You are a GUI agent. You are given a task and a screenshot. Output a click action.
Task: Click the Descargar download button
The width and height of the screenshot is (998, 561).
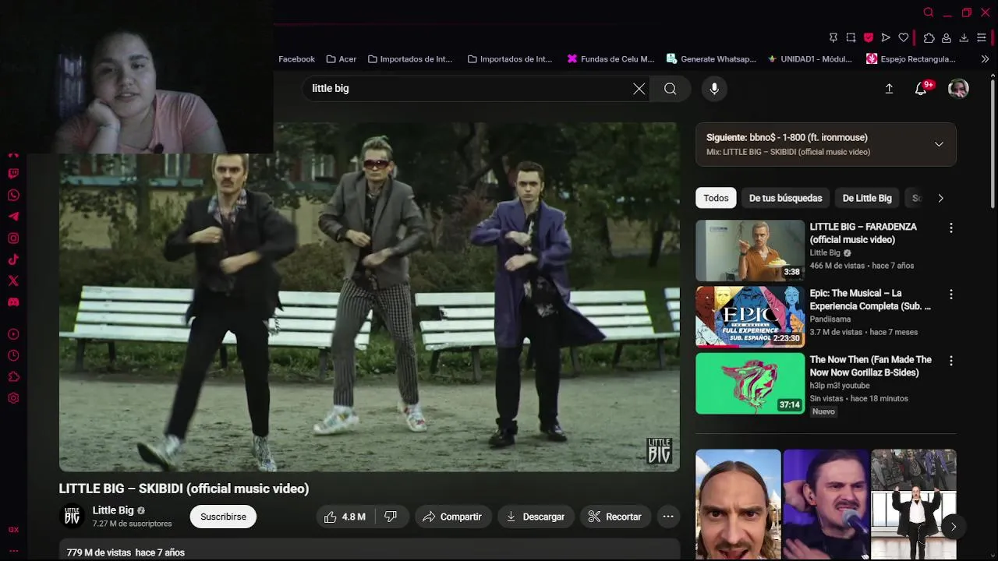click(536, 517)
